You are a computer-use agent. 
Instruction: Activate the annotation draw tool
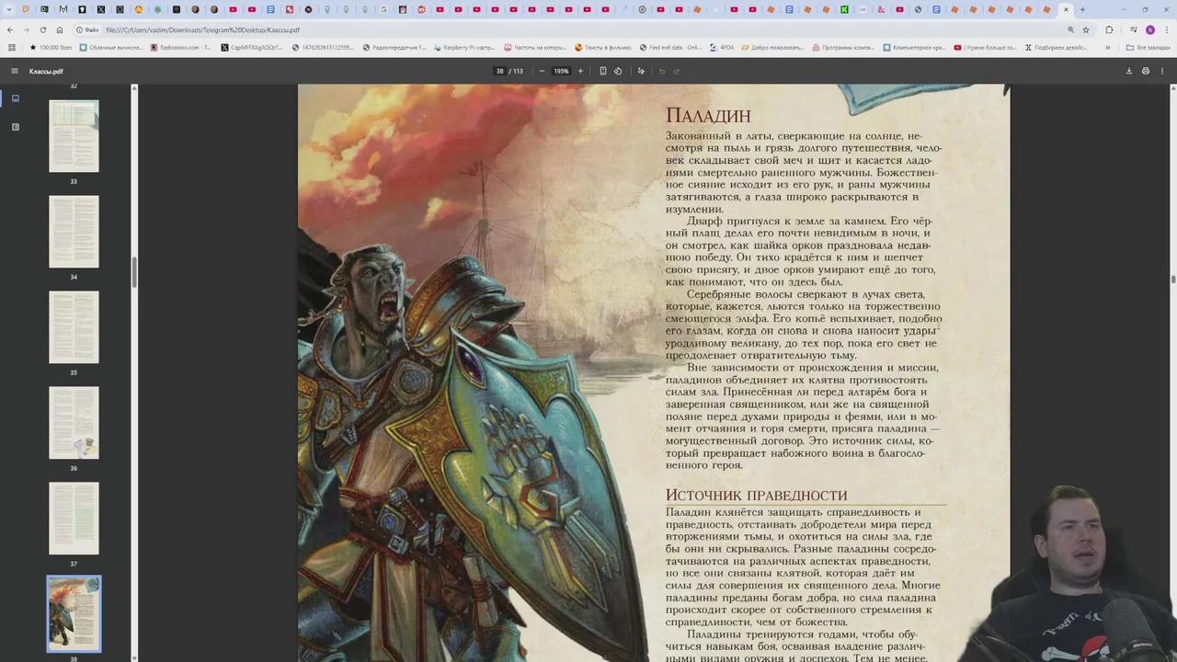(x=641, y=71)
